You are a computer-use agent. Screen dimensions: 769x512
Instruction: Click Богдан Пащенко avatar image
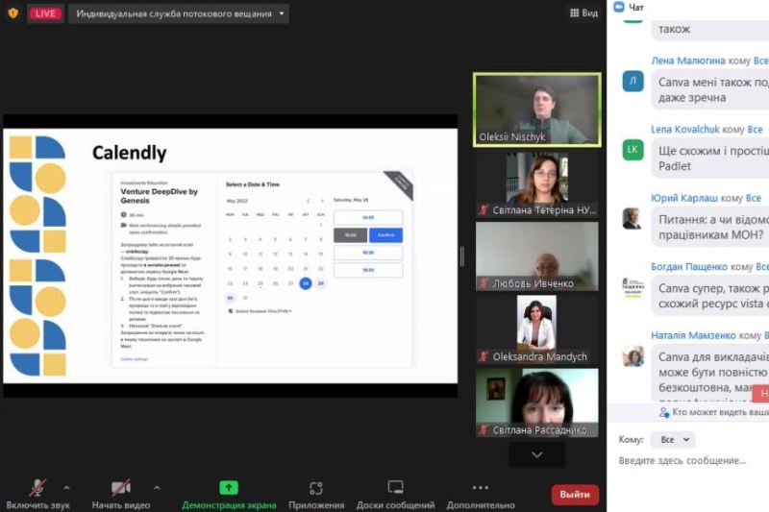(633, 287)
